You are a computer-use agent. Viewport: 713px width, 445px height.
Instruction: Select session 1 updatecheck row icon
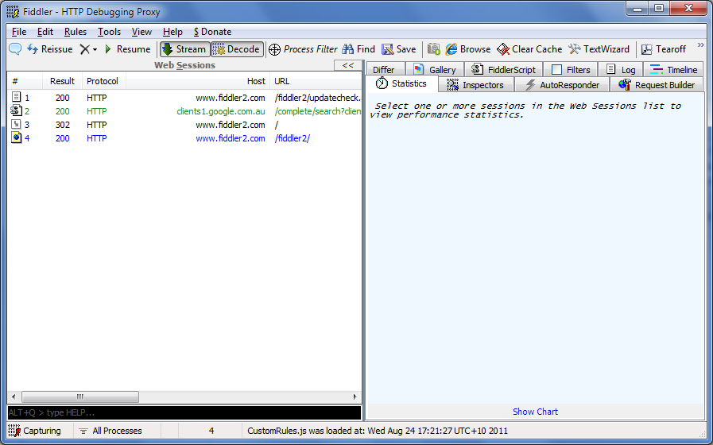tap(17, 97)
